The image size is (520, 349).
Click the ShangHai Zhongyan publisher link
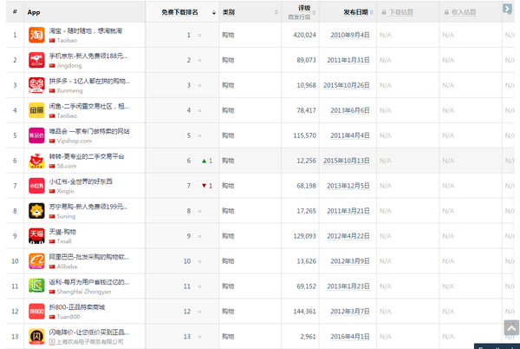(x=84, y=292)
